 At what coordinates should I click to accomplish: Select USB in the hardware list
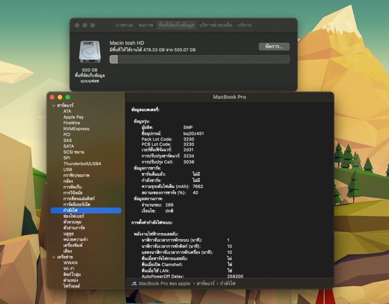click(68, 169)
